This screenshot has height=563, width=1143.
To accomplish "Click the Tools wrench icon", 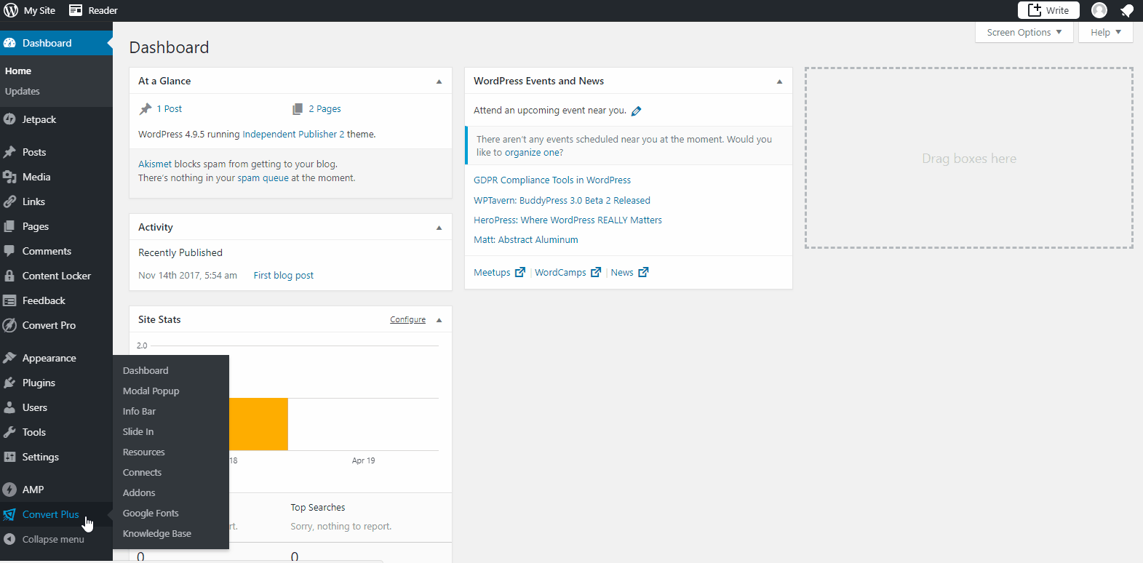I will [9, 432].
